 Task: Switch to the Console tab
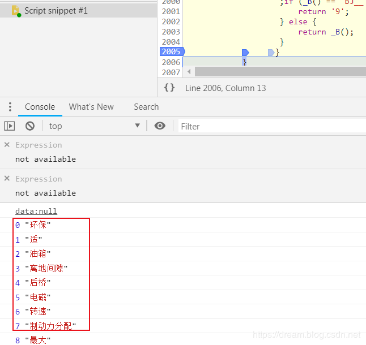40,107
